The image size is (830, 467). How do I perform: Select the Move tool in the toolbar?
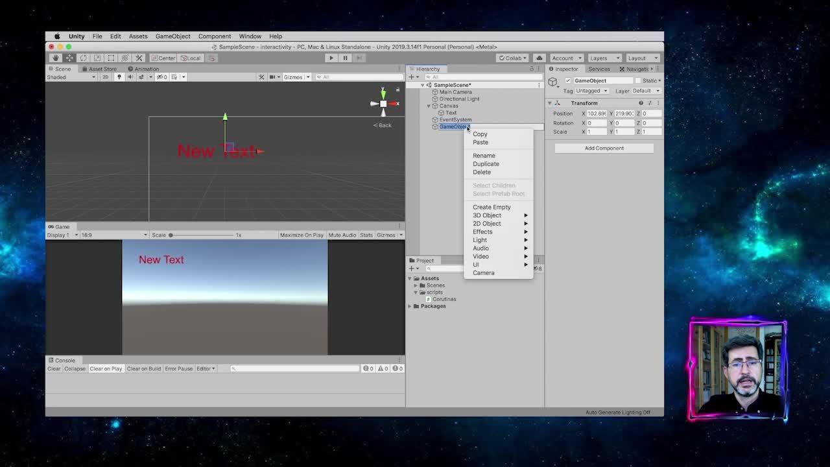[69, 58]
